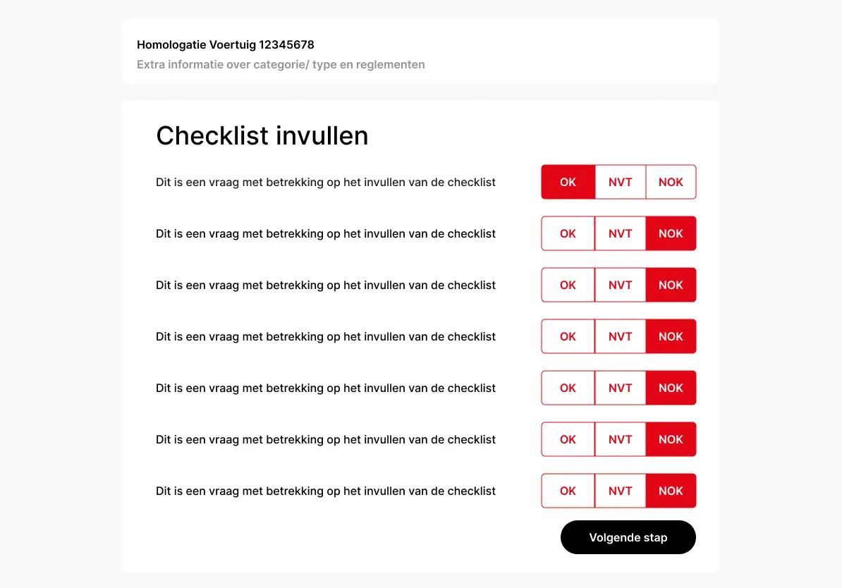
Task: Mark the first checklist question as OK
Action: click(568, 182)
